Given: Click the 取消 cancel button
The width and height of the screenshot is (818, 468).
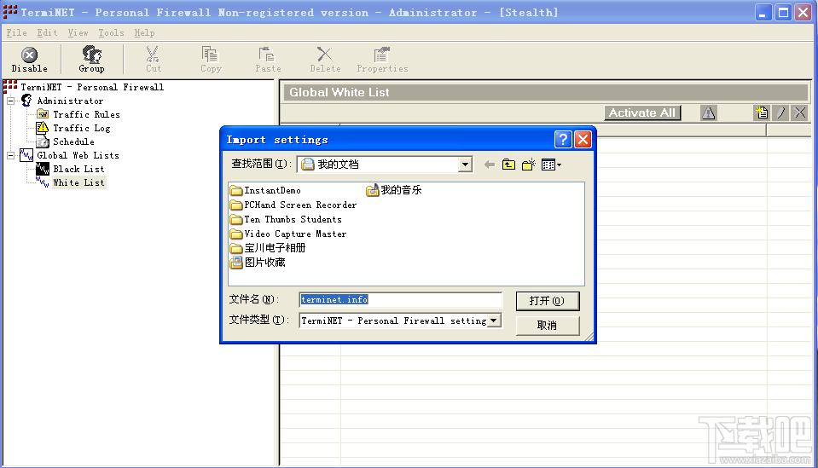Looking at the screenshot, I should point(548,325).
